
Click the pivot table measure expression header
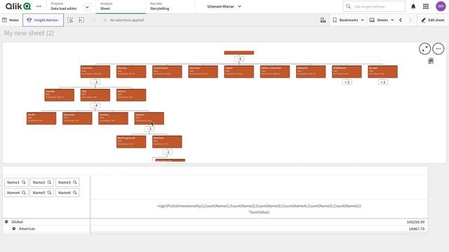click(x=259, y=209)
